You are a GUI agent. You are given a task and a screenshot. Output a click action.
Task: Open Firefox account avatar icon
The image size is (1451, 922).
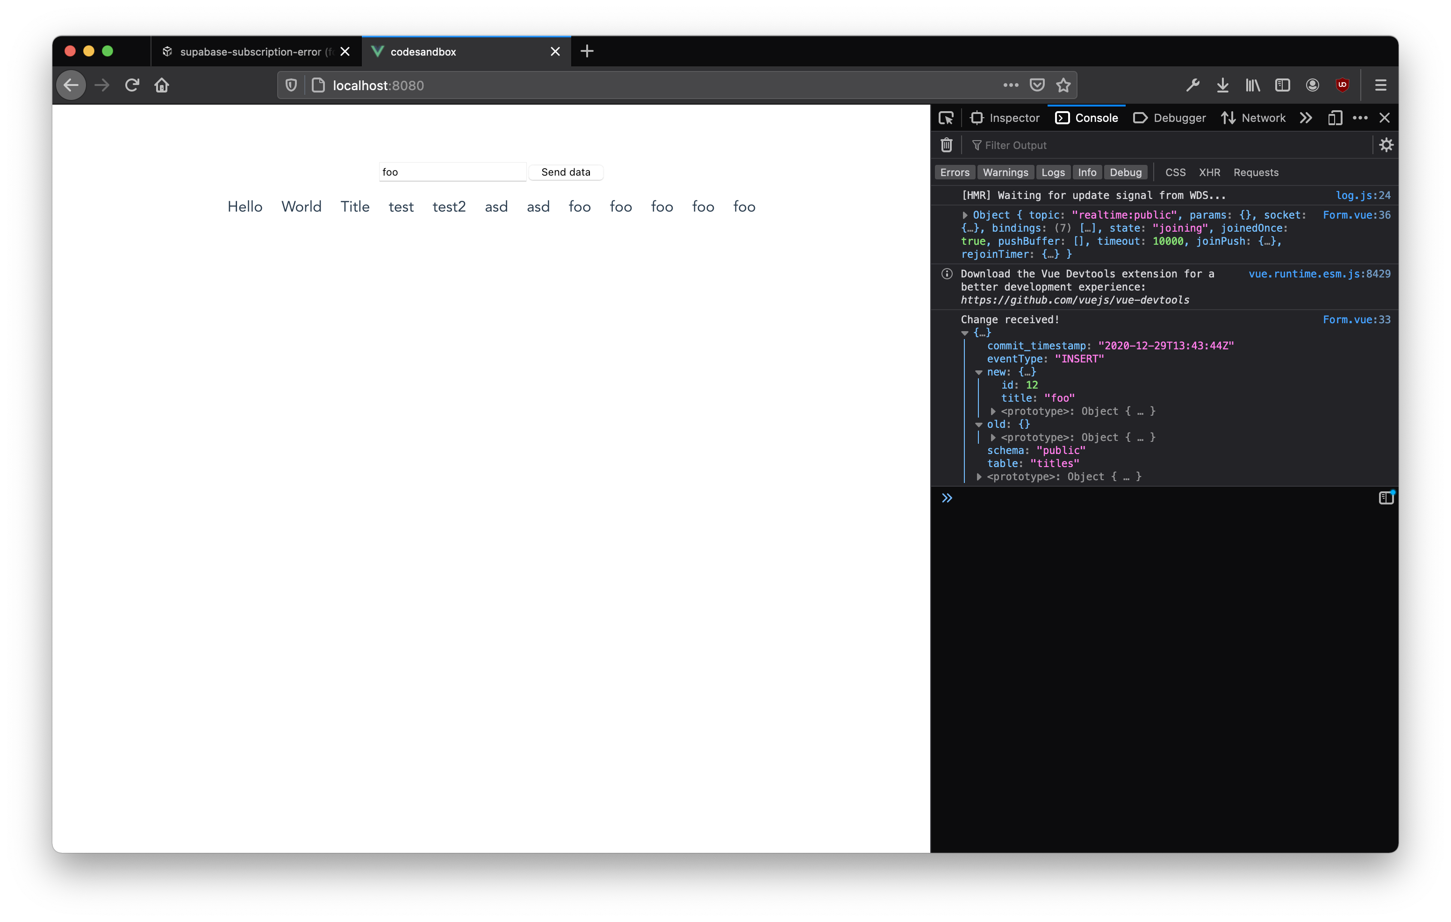coord(1313,85)
